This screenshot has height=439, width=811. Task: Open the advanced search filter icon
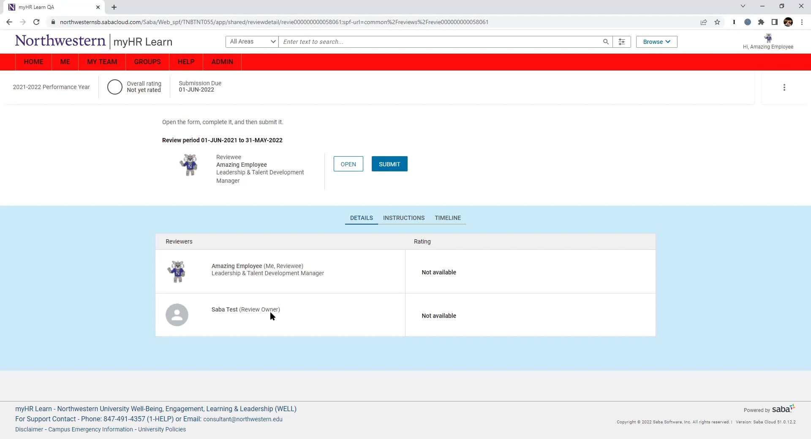click(621, 42)
